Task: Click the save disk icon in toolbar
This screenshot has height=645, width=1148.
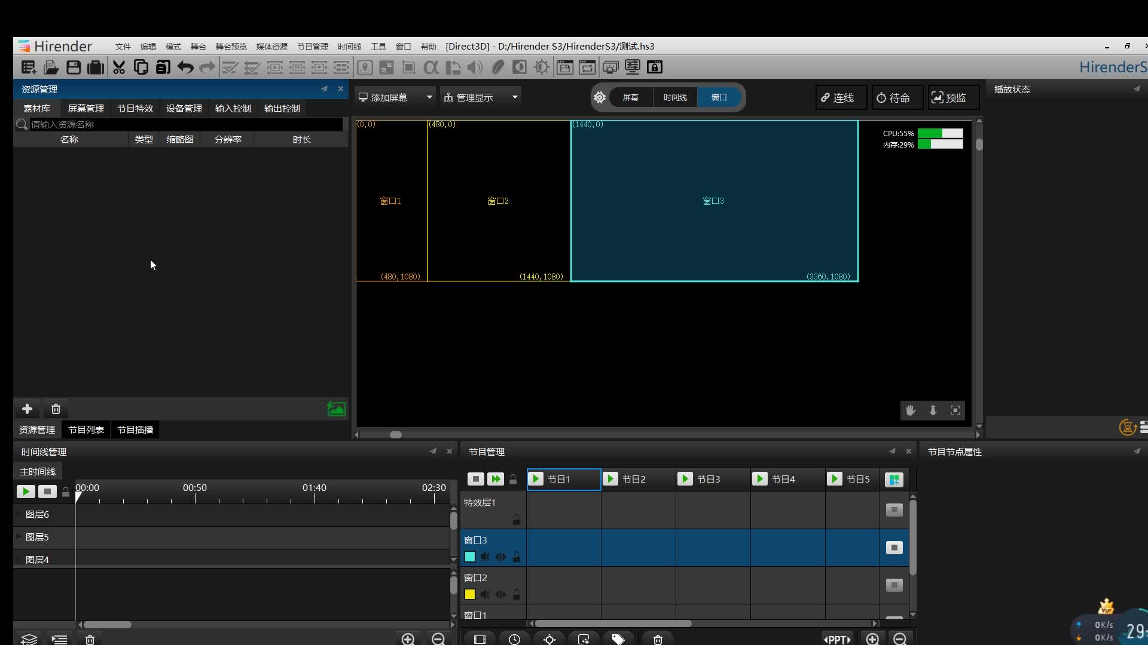Action: click(74, 67)
